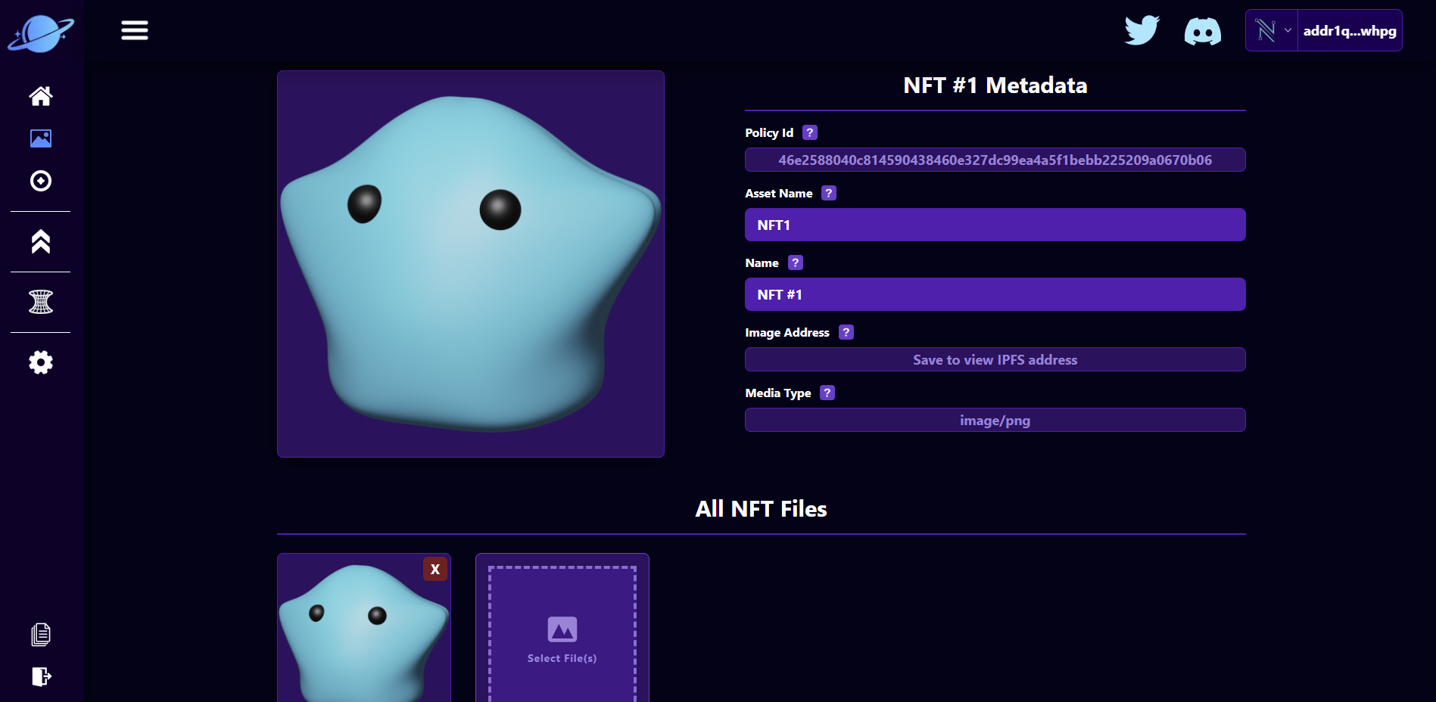Click Save to view IPFS address field
The image size is (1436, 702).
995,359
